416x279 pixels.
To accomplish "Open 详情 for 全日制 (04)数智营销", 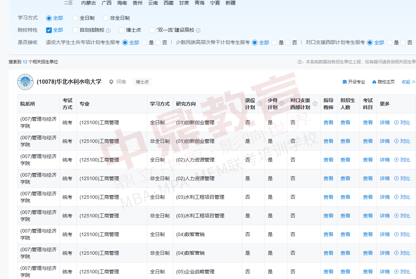I will [x=385, y=234].
